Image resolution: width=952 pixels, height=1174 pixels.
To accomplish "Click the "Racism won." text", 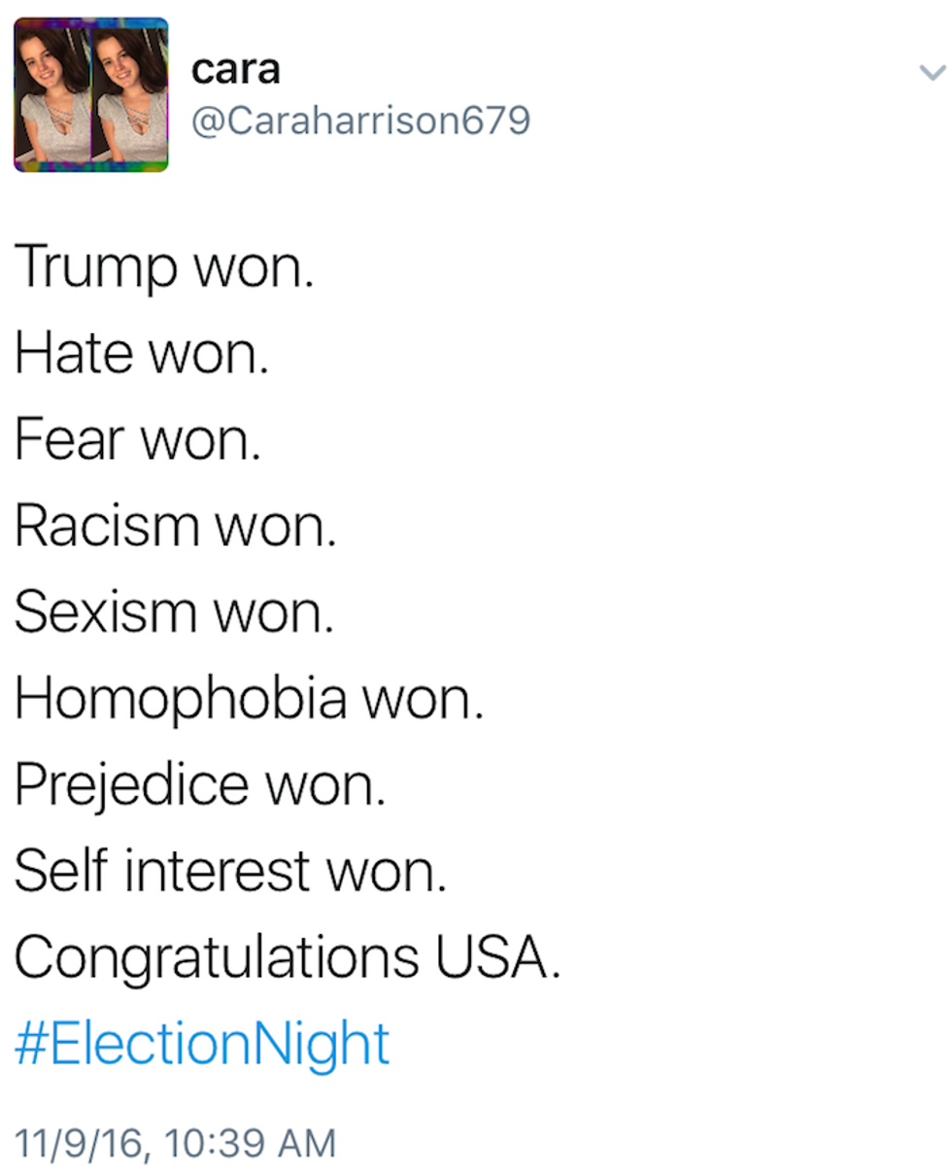I will 176,526.
